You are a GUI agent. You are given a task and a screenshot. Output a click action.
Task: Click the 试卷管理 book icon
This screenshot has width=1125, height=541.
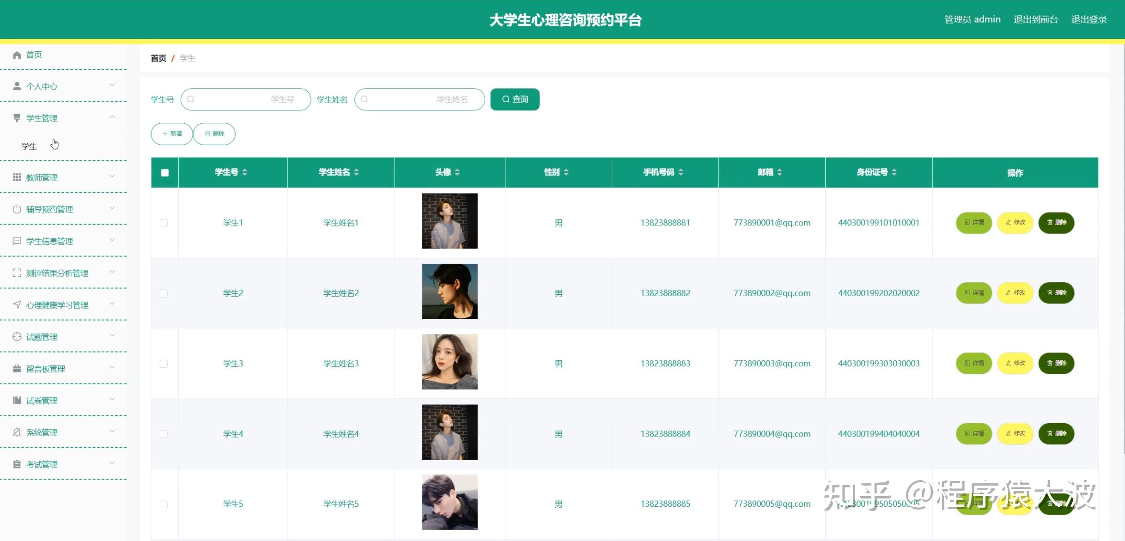tap(17, 400)
